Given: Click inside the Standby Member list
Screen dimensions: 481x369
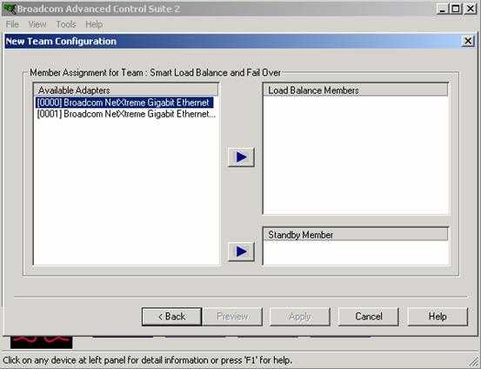Looking at the screenshot, I should pos(356,252).
